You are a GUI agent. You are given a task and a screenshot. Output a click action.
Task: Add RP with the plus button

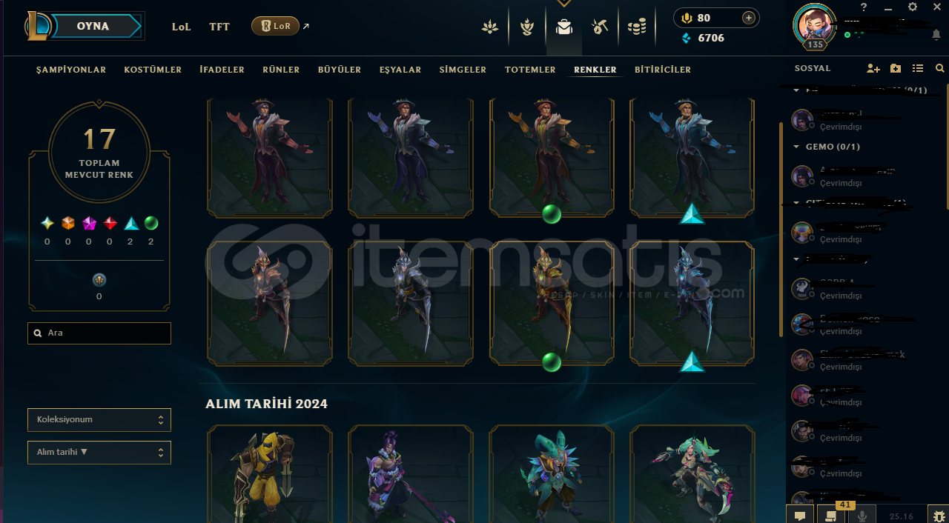749,18
